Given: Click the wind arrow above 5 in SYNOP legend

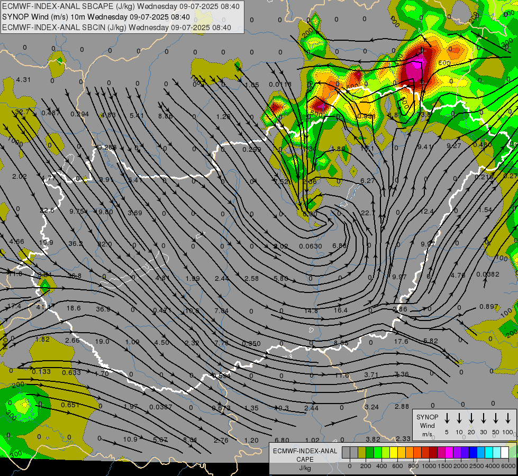Looking at the screenshot, I should (447, 418).
